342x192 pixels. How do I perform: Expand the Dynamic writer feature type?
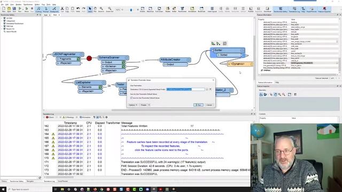[x=229, y=64]
